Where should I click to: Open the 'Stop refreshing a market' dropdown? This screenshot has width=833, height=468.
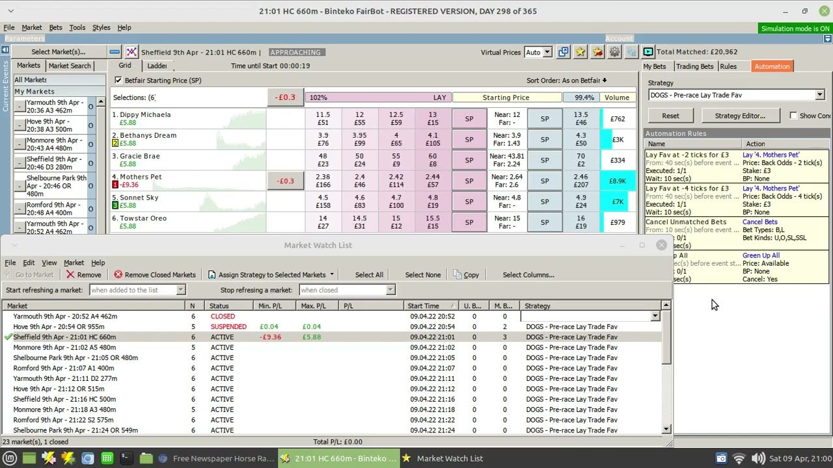coord(390,291)
